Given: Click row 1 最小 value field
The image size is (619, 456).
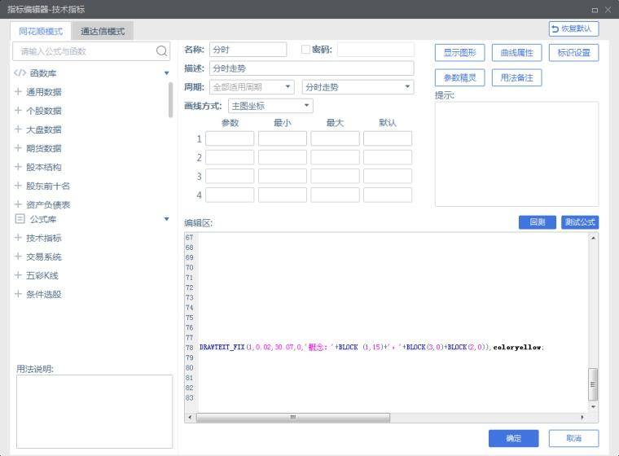Looking at the screenshot, I should [283, 138].
